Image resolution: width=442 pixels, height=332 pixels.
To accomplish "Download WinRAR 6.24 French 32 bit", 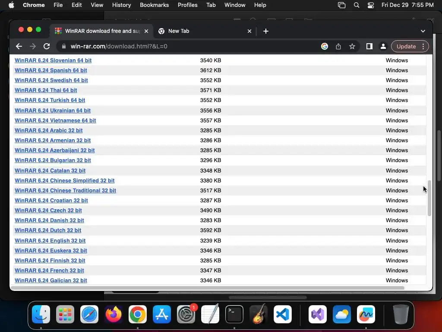I will [49, 271].
